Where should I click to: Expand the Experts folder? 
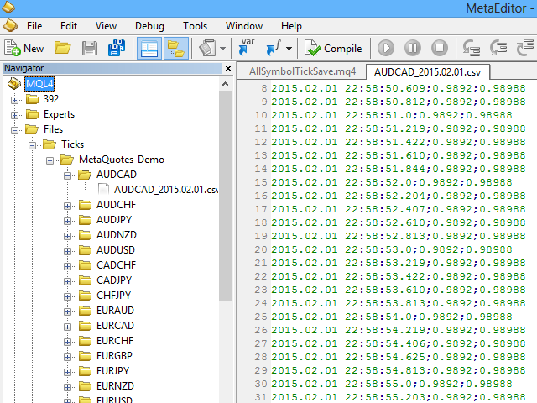(14, 115)
